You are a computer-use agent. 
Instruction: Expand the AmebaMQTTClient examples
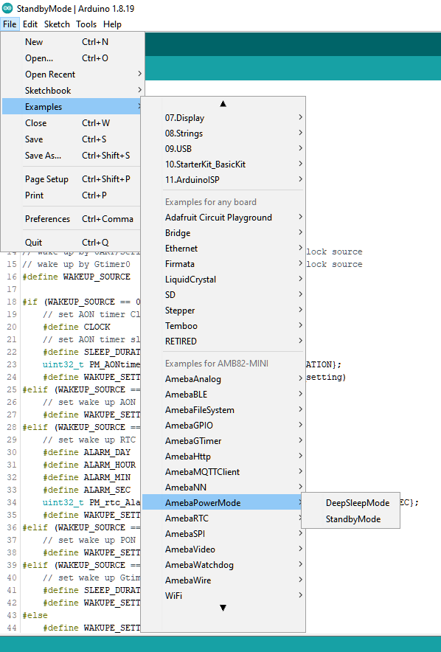coord(223,472)
